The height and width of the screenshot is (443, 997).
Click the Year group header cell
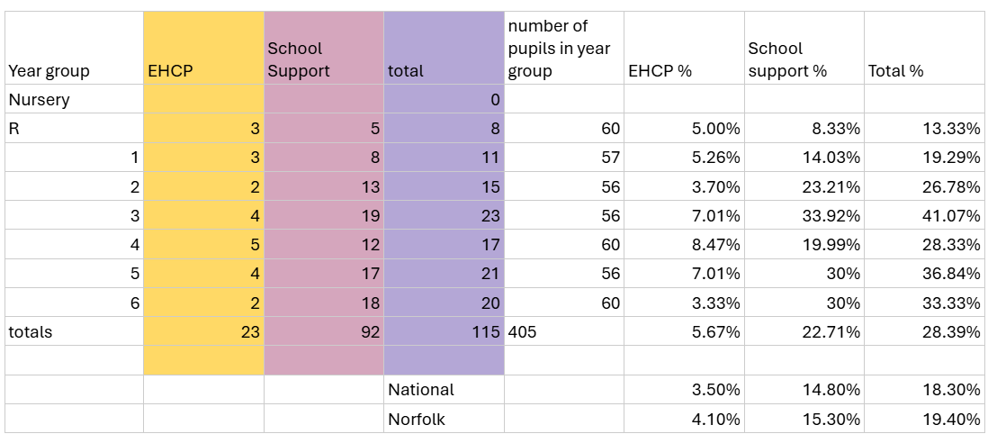coord(74,49)
